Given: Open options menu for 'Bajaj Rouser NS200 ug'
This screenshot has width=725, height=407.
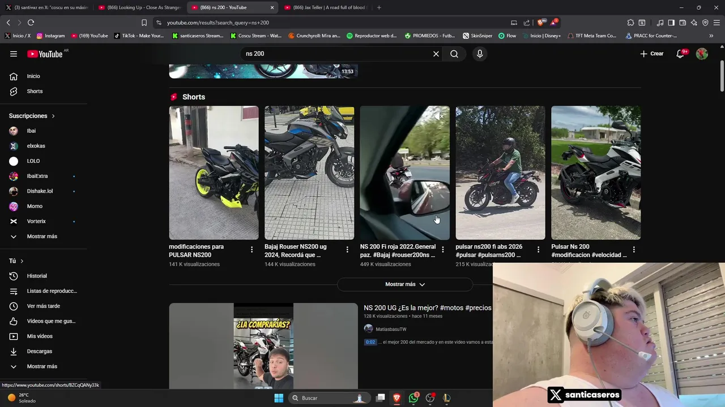Looking at the screenshot, I should pos(347,249).
